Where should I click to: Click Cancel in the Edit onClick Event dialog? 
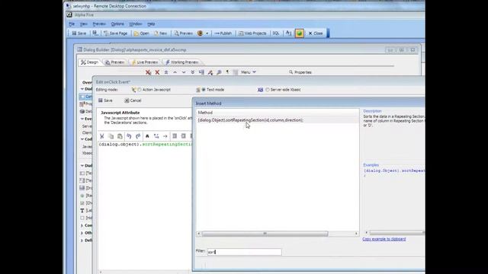[133, 100]
